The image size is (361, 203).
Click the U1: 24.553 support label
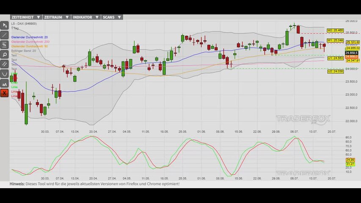pos(336,58)
